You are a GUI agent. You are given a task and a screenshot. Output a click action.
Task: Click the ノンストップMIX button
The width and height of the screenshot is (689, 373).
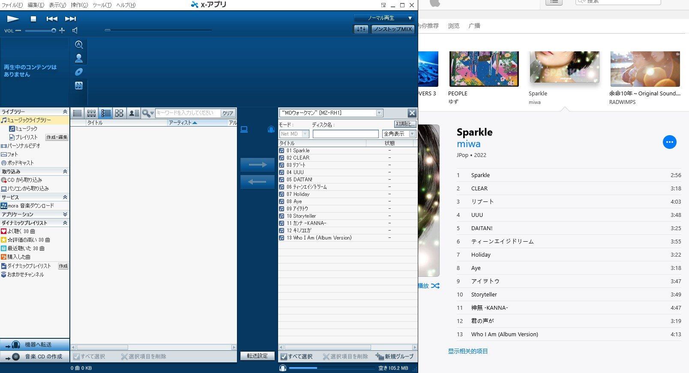(x=393, y=29)
